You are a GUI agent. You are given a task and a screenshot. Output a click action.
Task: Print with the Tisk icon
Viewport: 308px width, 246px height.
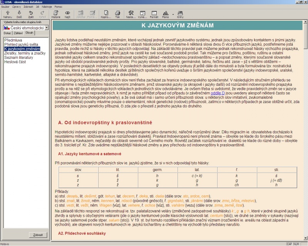[x=117, y=14]
